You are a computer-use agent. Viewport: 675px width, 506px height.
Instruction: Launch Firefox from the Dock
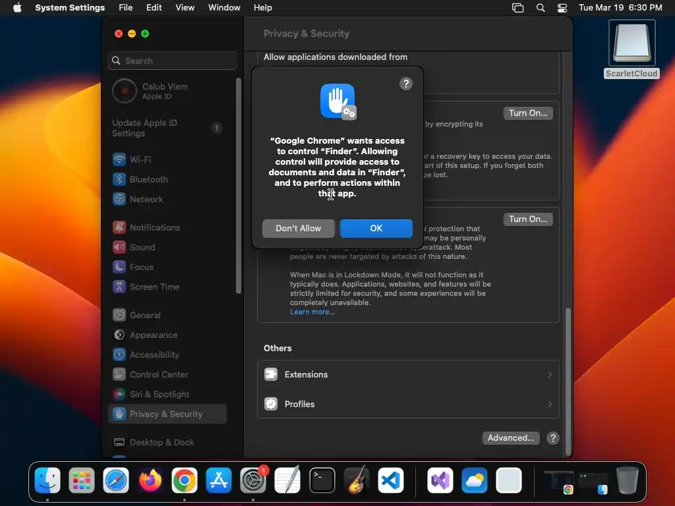150,480
